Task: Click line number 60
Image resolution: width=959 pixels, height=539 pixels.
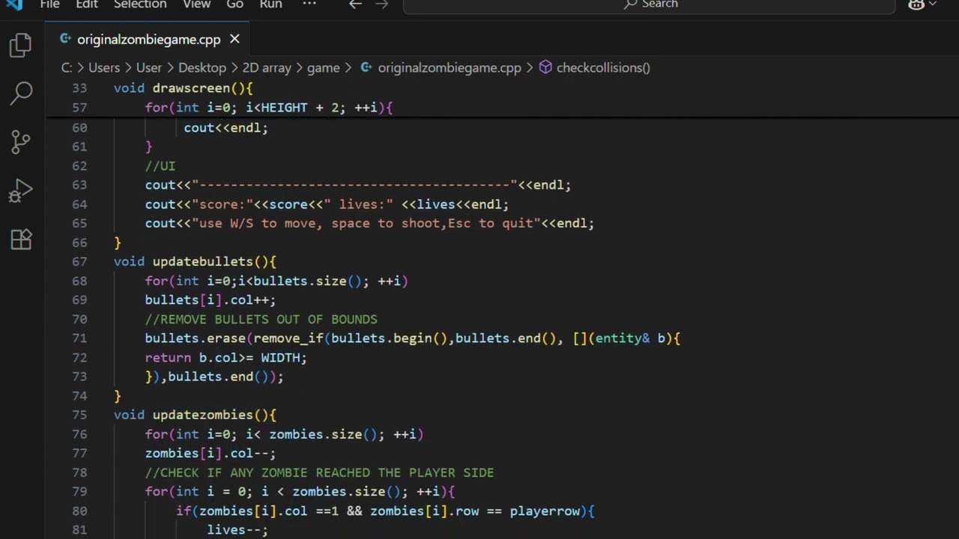Action: (x=79, y=127)
